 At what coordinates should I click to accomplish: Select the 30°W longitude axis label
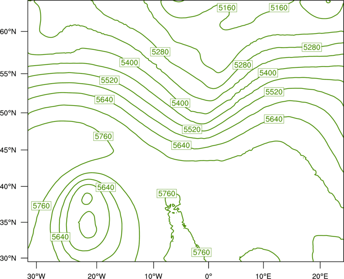[37, 276]
